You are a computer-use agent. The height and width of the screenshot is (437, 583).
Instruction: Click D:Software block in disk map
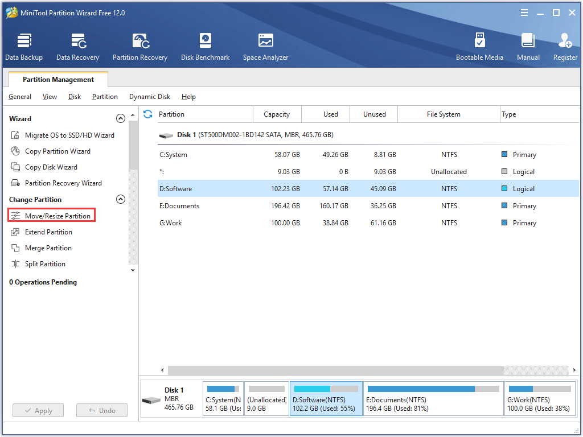pos(326,398)
